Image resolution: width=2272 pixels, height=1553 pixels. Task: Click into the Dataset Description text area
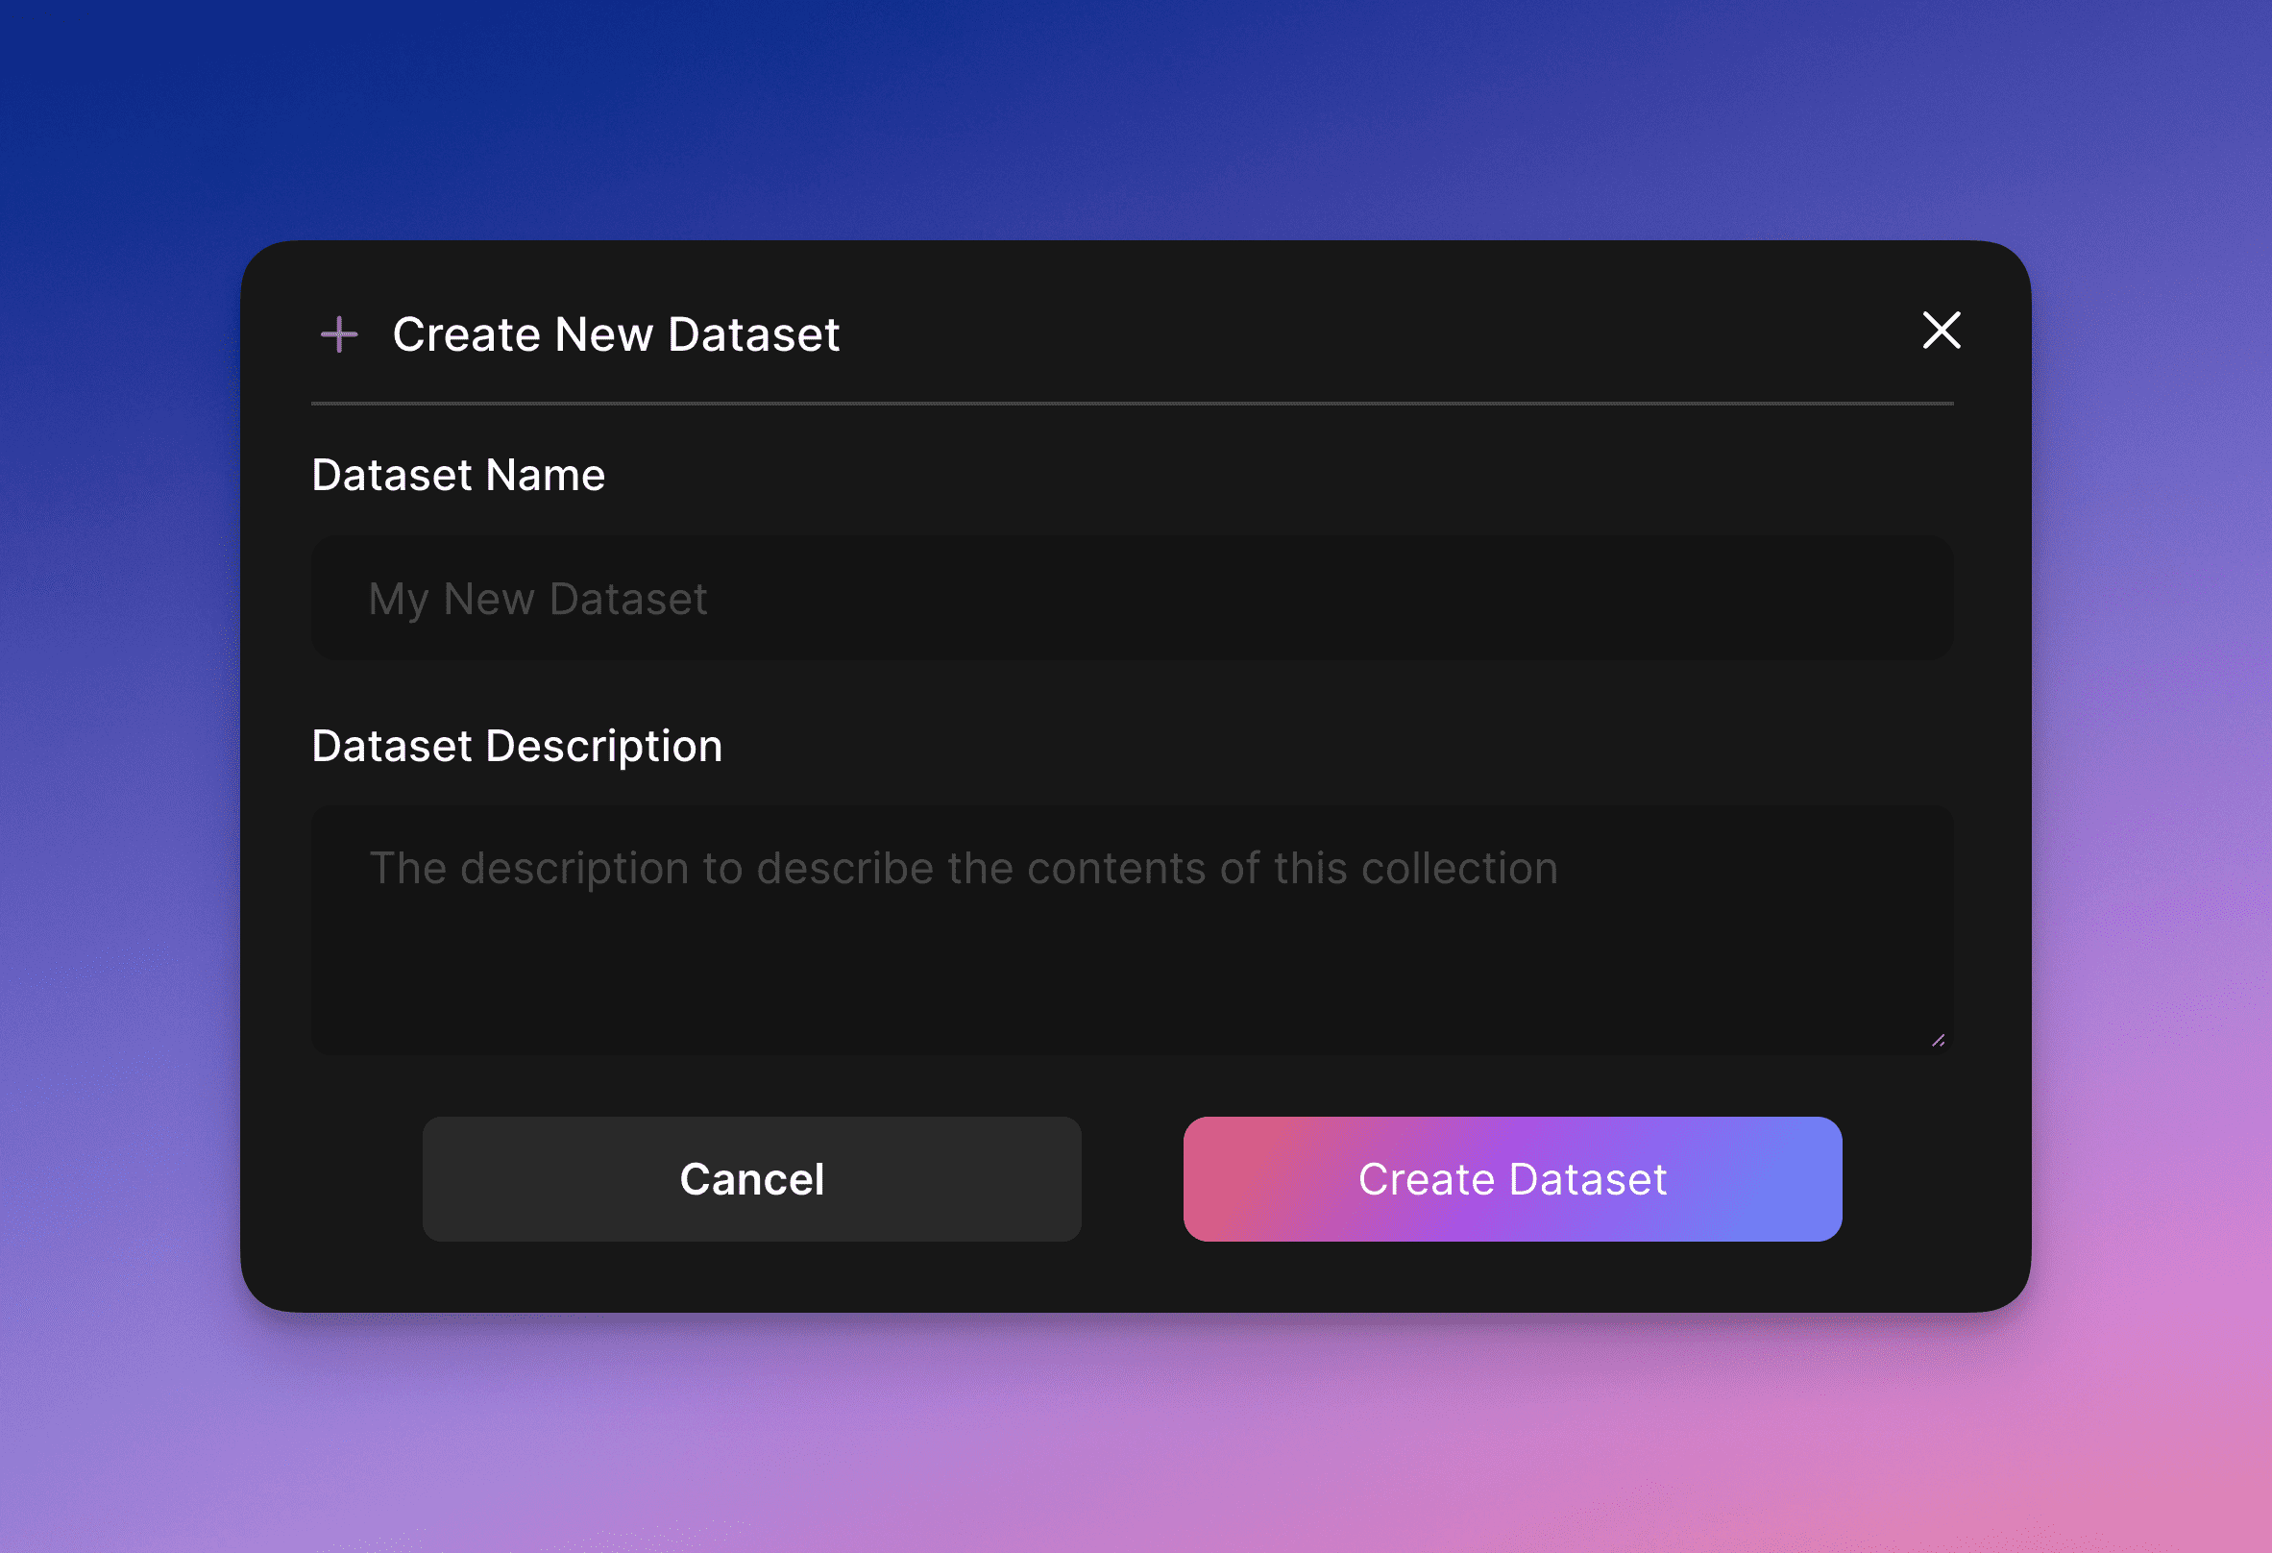(x=1131, y=930)
